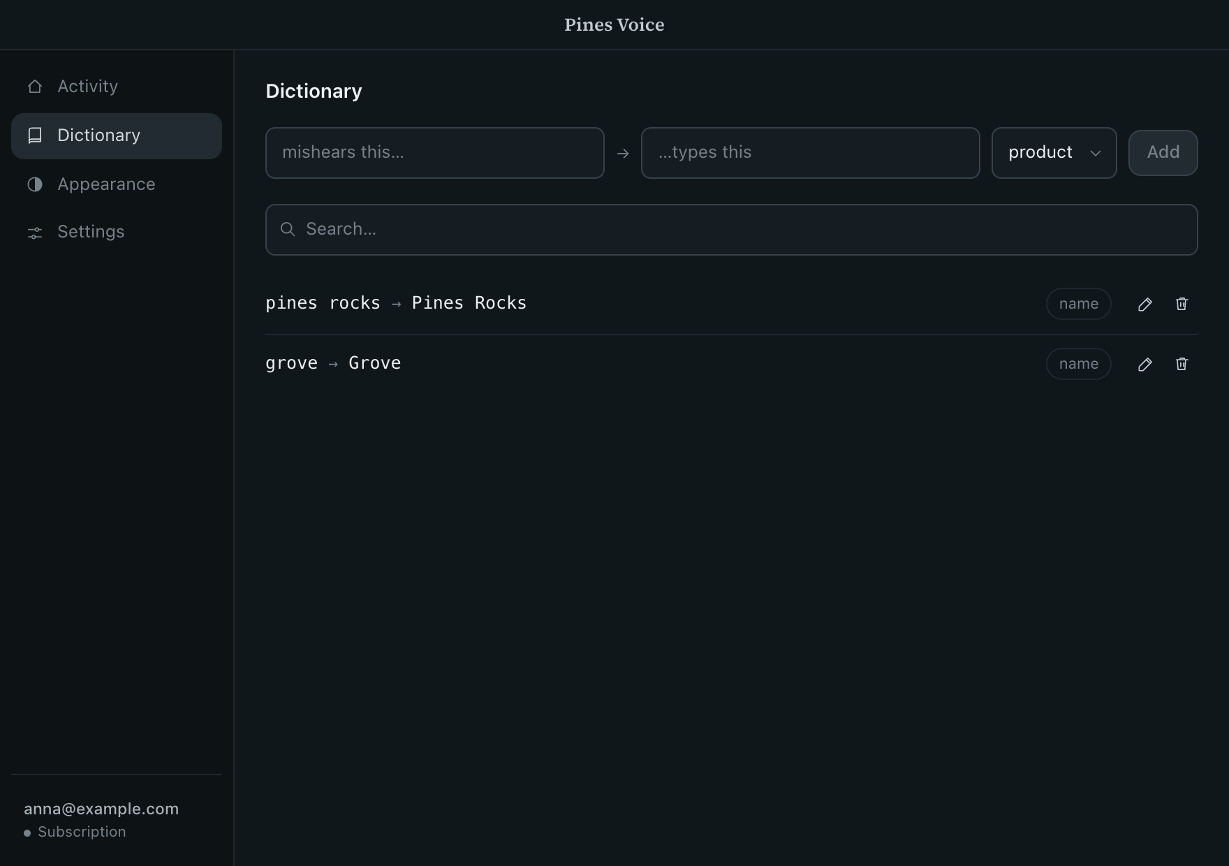This screenshot has height=866, width=1229.
Task: Click the Settings sliders icon
Action: pyautogui.click(x=35, y=233)
